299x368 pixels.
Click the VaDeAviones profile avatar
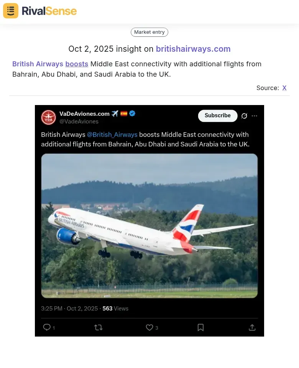[49, 117]
